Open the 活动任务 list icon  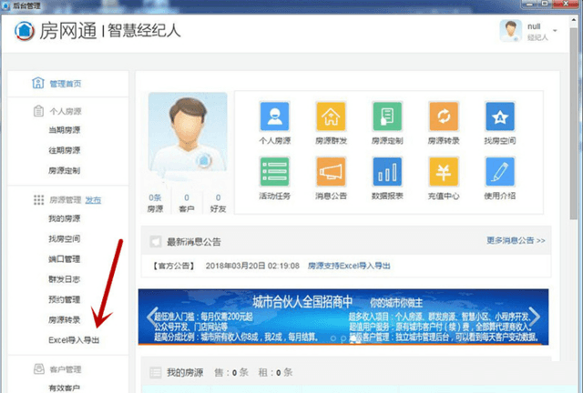pos(274,171)
